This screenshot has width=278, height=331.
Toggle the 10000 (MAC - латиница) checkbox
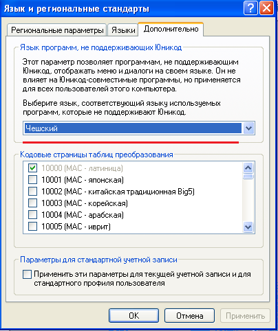click(x=32, y=168)
